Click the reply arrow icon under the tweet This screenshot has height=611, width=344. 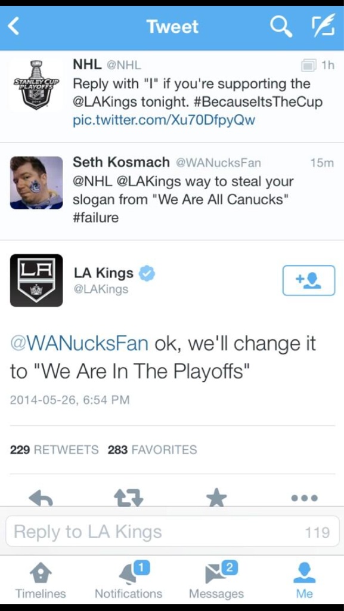tap(41, 498)
